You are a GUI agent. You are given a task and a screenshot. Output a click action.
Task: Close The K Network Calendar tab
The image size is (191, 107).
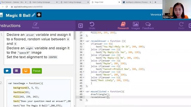[26, 2]
